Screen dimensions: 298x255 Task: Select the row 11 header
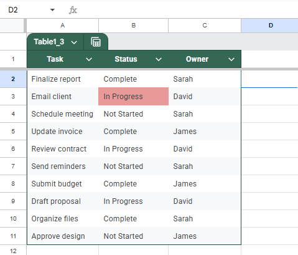[x=13, y=236]
